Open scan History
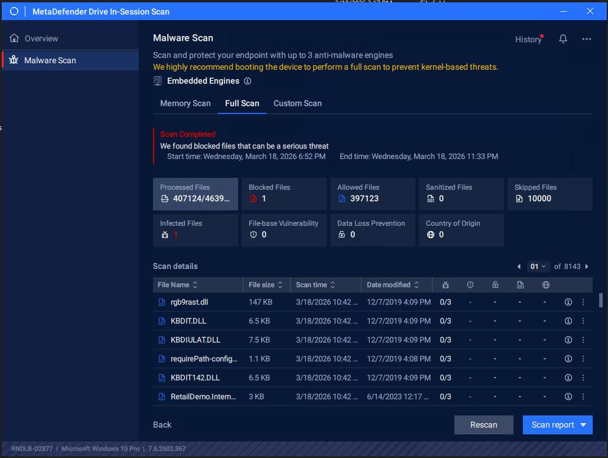Screen dimensions: 608x458 528,40
